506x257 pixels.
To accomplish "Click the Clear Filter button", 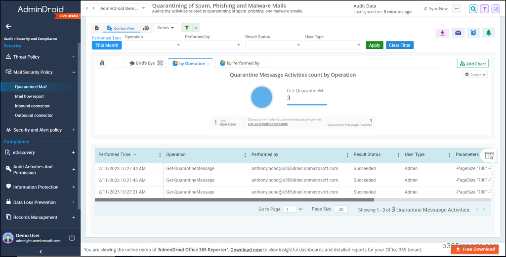I will (399, 45).
